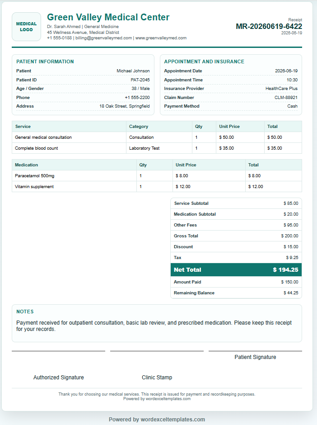Click the Consultation category cell
Screen dimensions: 317x425
pos(159,137)
